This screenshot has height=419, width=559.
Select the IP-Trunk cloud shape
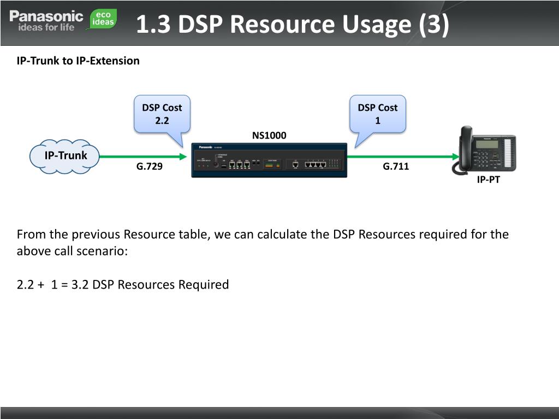pos(64,157)
